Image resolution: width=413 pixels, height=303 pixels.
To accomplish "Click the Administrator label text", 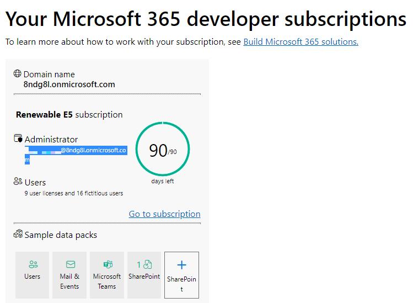I will click(x=51, y=140).
